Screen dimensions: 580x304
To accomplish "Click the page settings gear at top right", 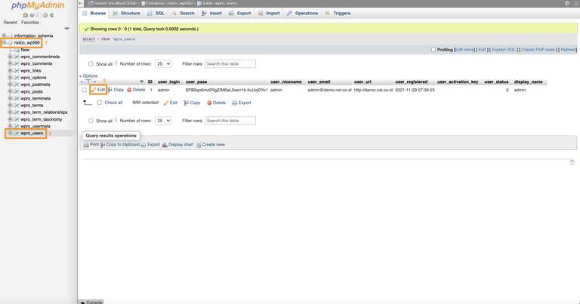I will 567,3.
